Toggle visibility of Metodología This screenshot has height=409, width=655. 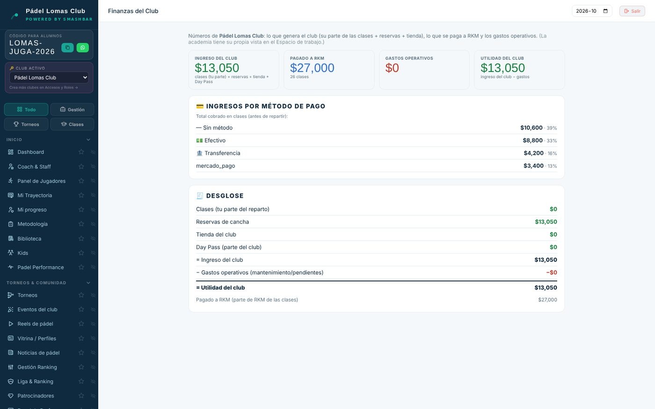tap(93, 224)
